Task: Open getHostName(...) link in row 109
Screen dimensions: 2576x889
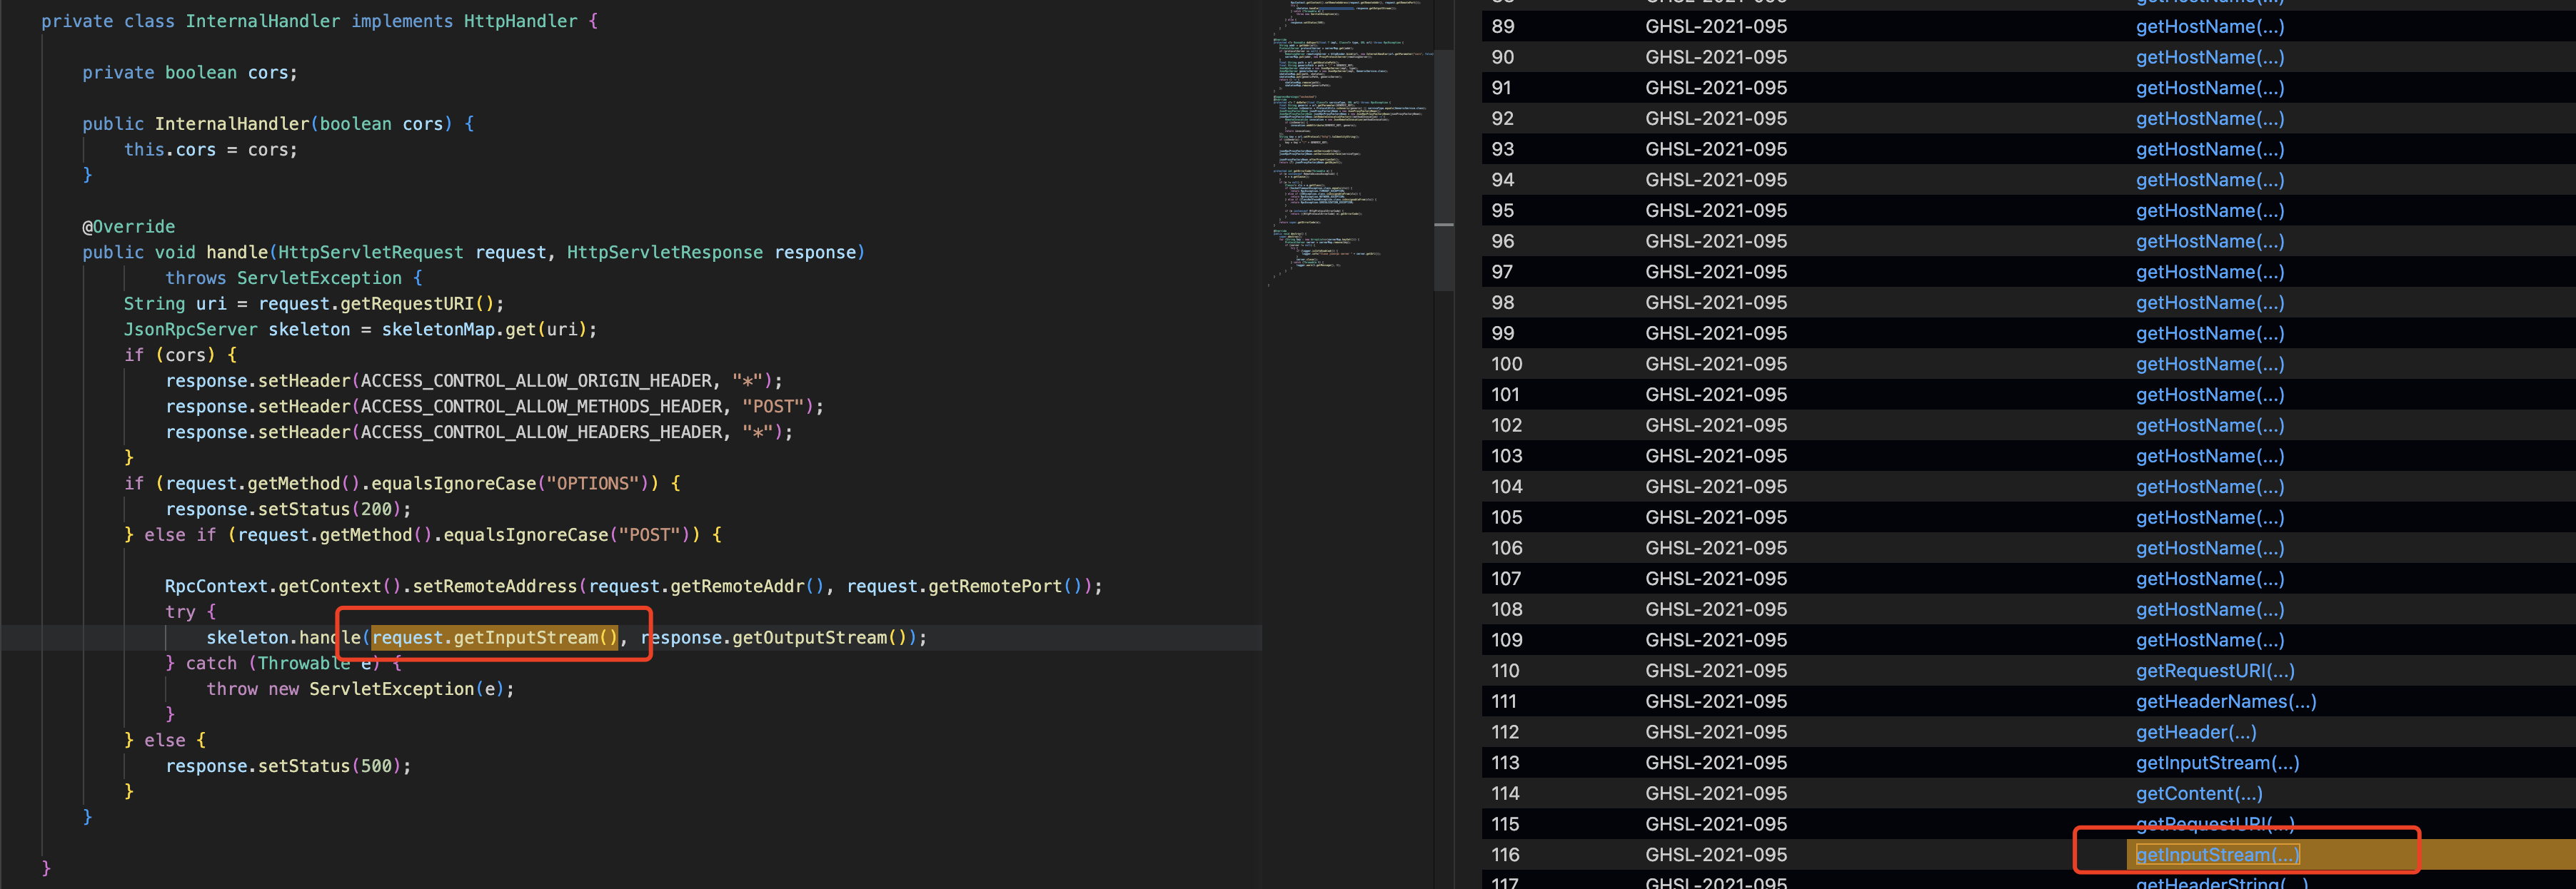Action: click(2210, 640)
